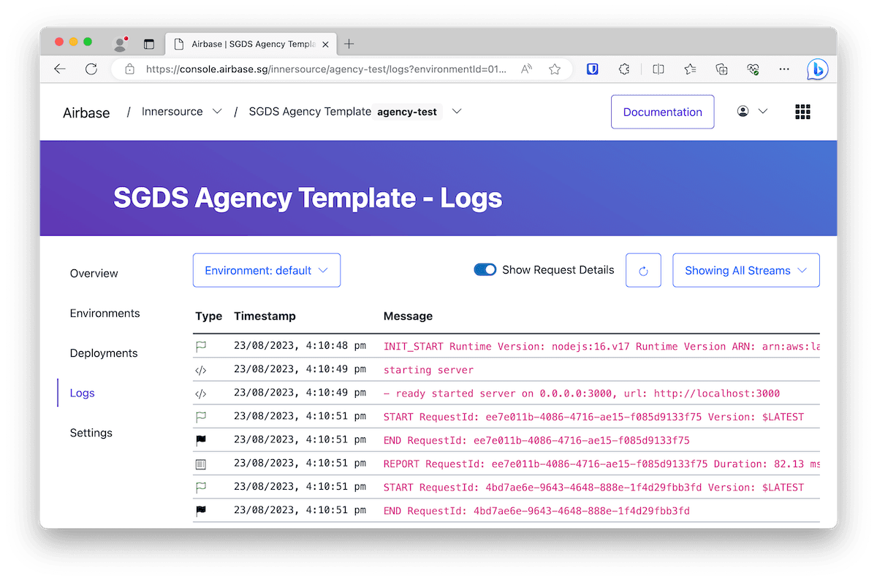Click START RequestId 4bd7ae6e message

pyautogui.click(x=593, y=487)
